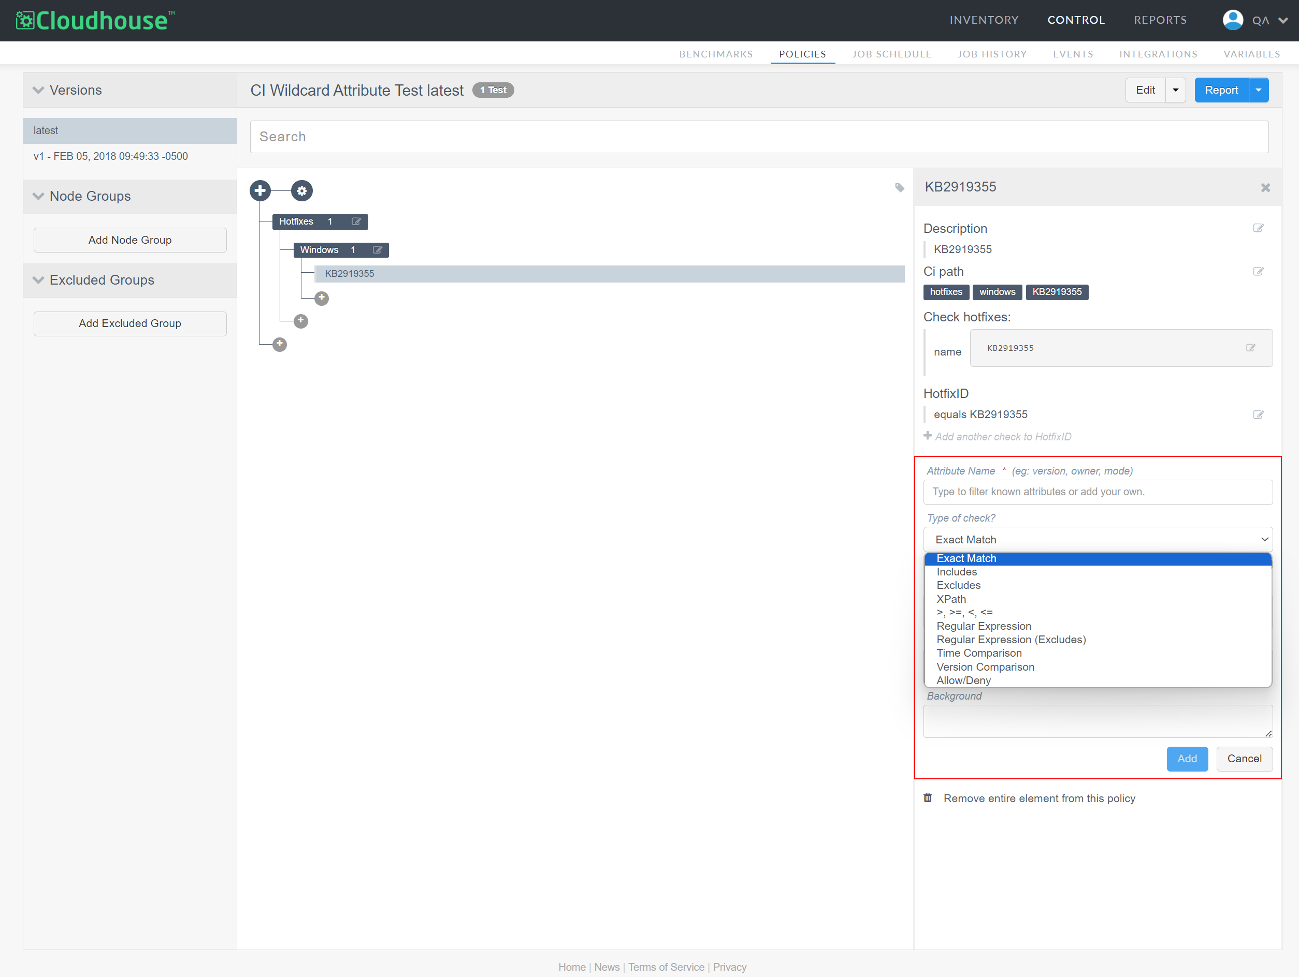This screenshot has height=977, width=1299.
Task: Add a check below KB2919355 with plus icon
Action: coord(321,298)
